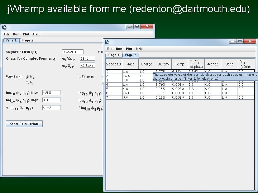Viewport: 258px width, 193px height.
Task: Click the log10 k-perp High input field
Action: (x=52, y=100)
